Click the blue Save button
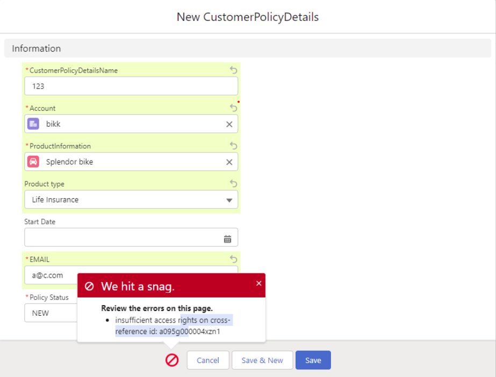 [313, 360]
